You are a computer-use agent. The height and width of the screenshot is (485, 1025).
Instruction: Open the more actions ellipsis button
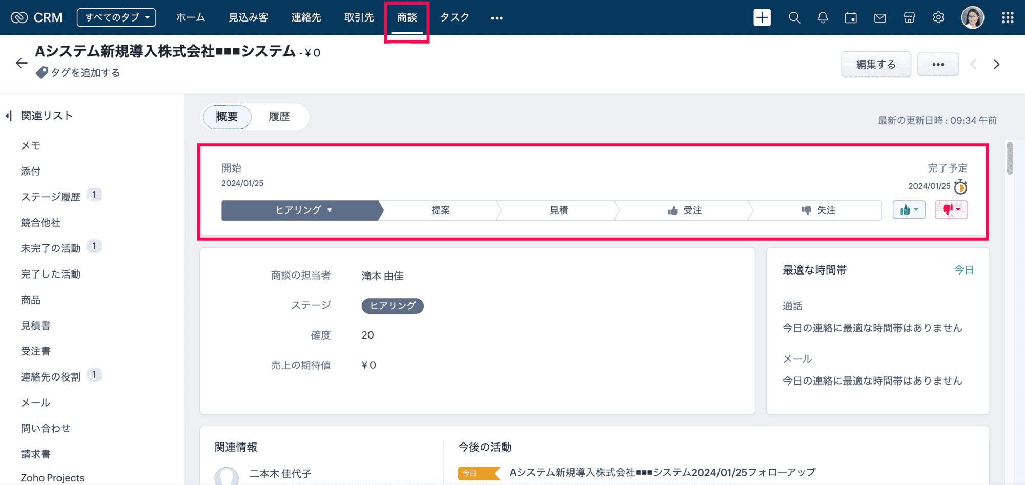tap(938, 65)
